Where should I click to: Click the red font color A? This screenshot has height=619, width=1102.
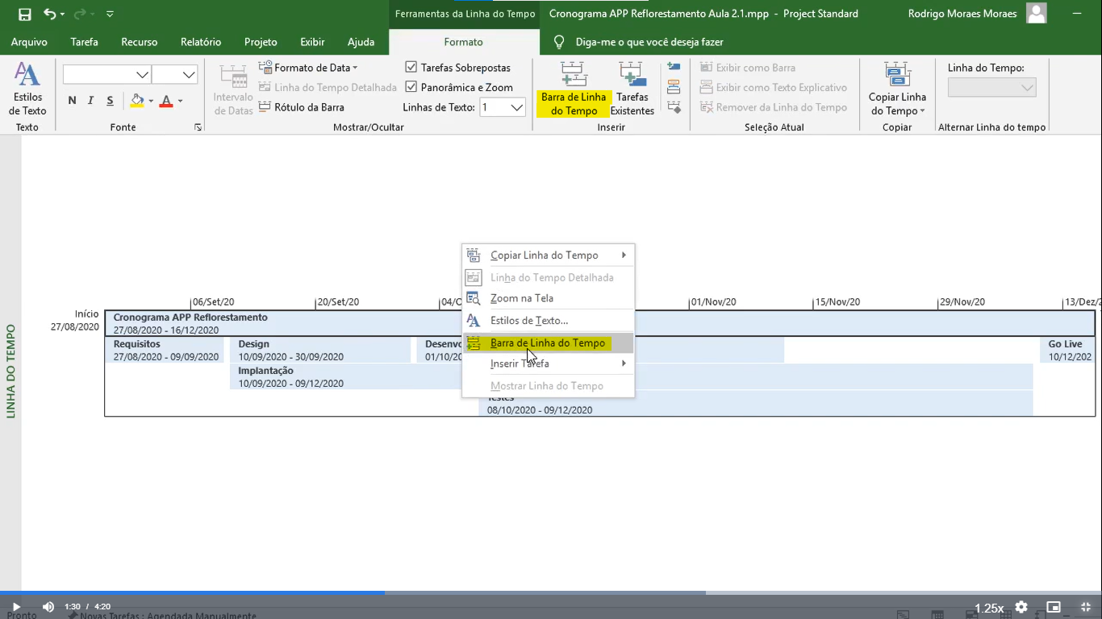[x=166, y=101]
